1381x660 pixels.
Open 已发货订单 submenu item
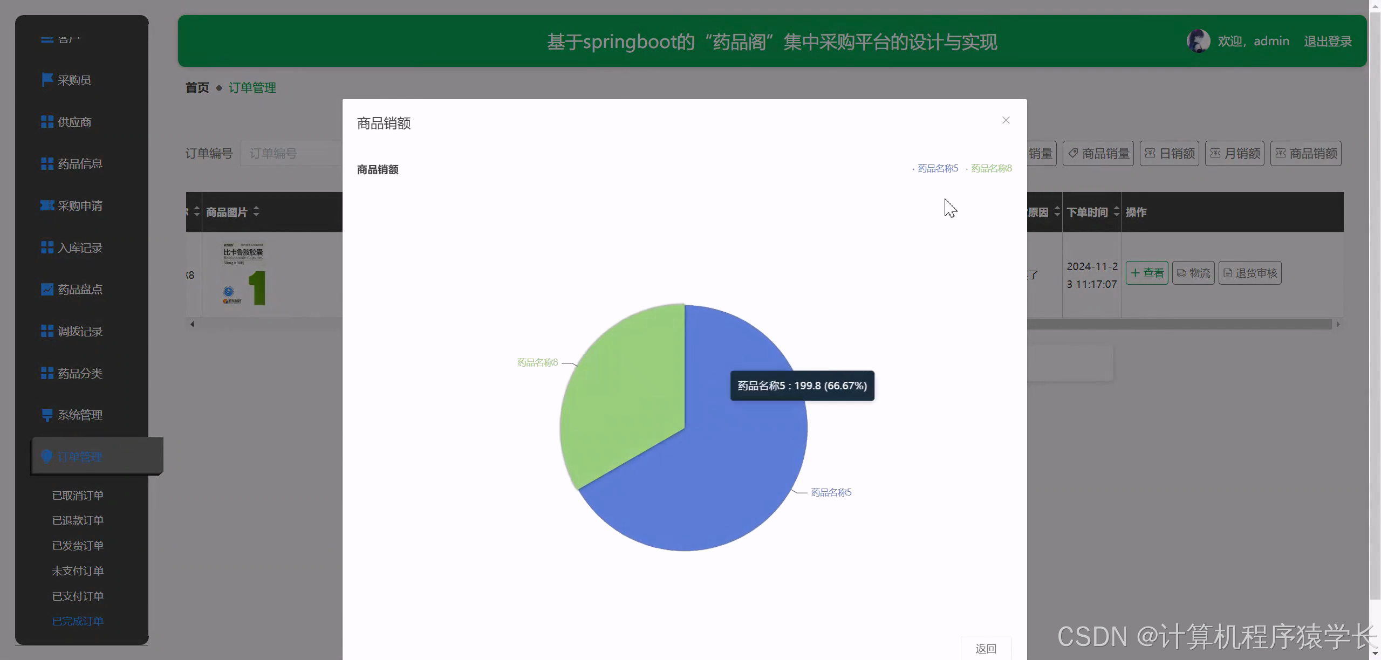(78, 546)
